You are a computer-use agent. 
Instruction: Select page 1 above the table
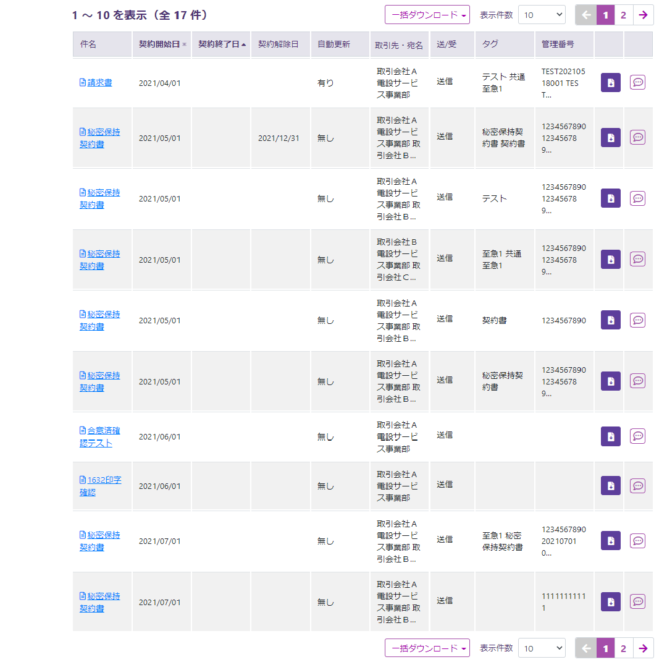605,15
